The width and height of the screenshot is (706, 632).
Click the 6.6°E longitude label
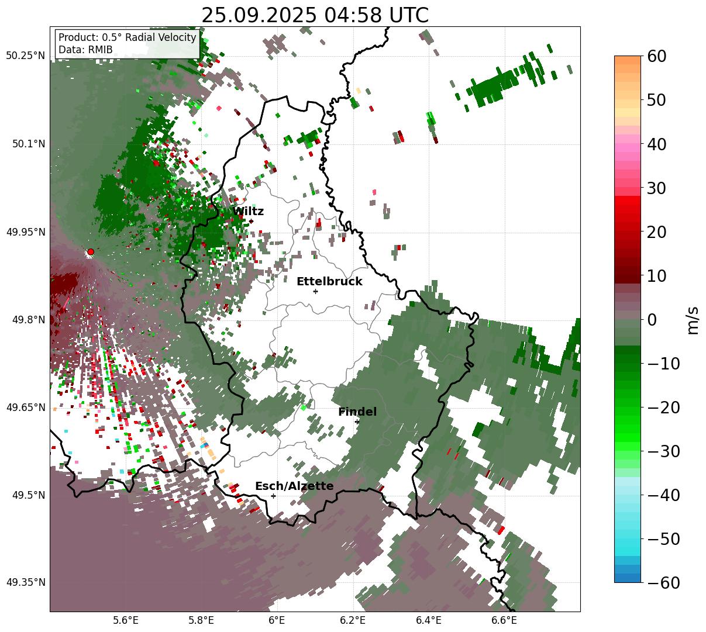pos(504,620)
